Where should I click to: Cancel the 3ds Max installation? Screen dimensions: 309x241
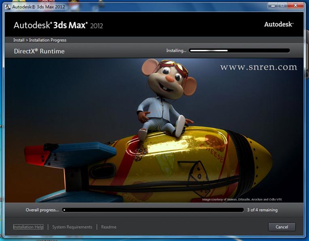click(282, 227)
